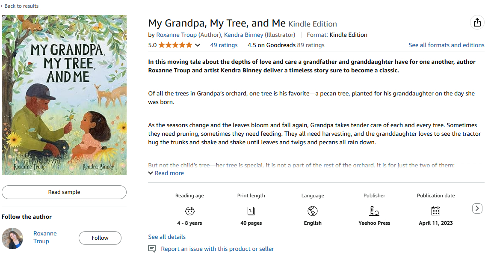The height and width of the screenshot is (253, 488).
Task: Click Roxanne Troup's profile photo
Action: pos(12,238)
